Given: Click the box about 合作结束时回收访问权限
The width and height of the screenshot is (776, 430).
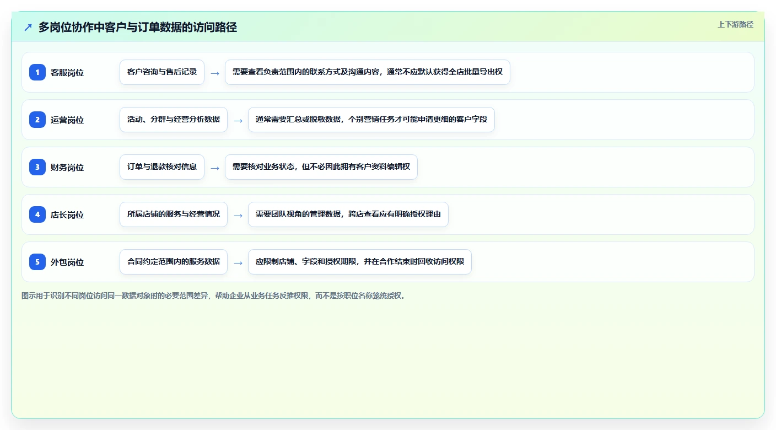Looking at the screenshot, I should (360, 262).
